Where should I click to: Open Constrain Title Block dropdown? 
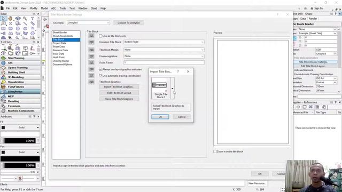[x=164, y=42]
